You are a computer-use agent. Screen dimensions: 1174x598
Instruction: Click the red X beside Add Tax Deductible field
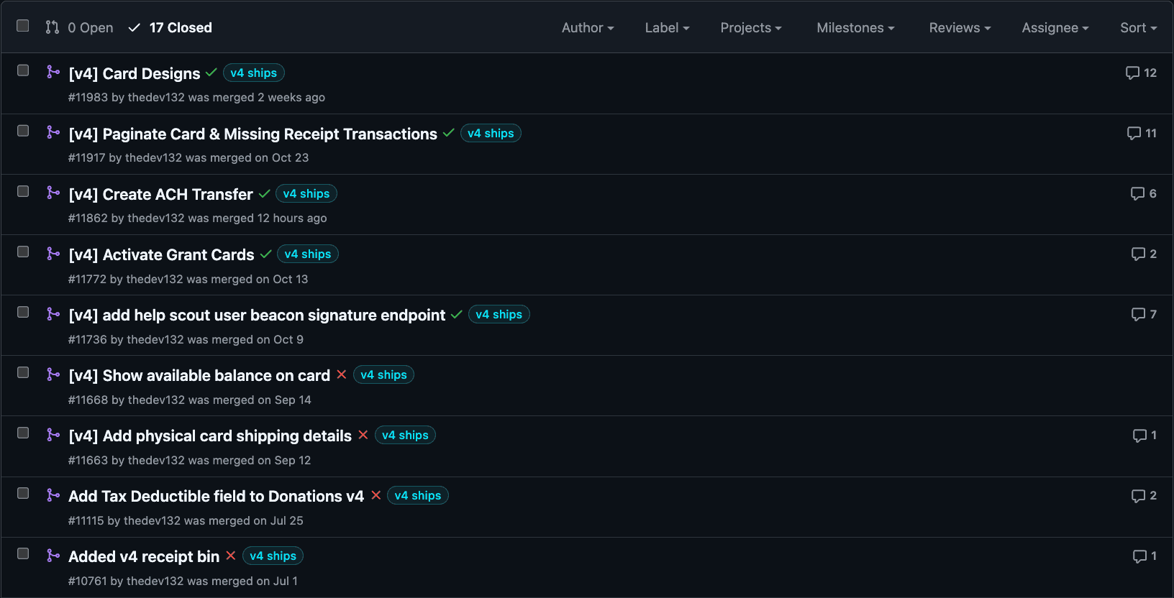[376, 495]
